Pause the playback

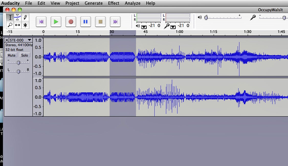coord(85,22)
